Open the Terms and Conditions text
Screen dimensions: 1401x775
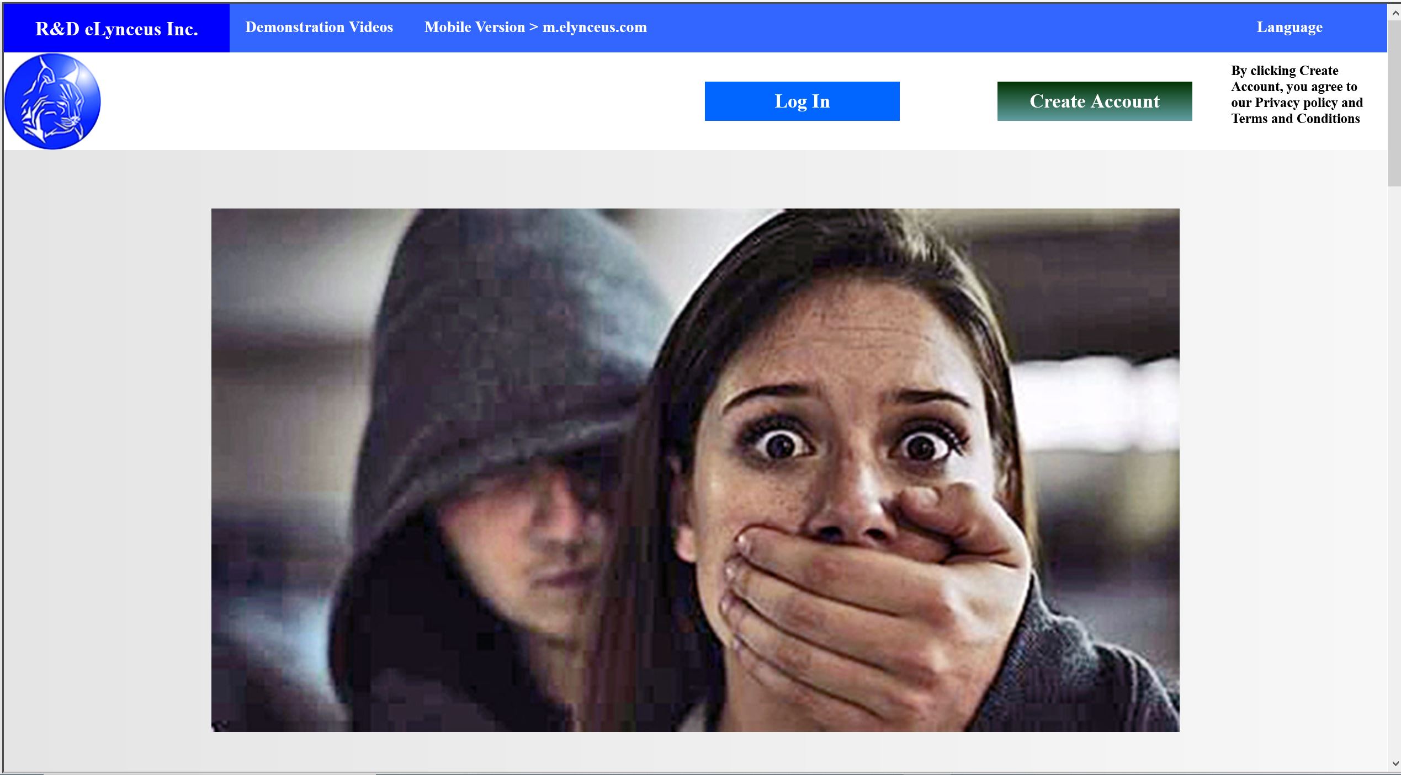(1296, 119)
